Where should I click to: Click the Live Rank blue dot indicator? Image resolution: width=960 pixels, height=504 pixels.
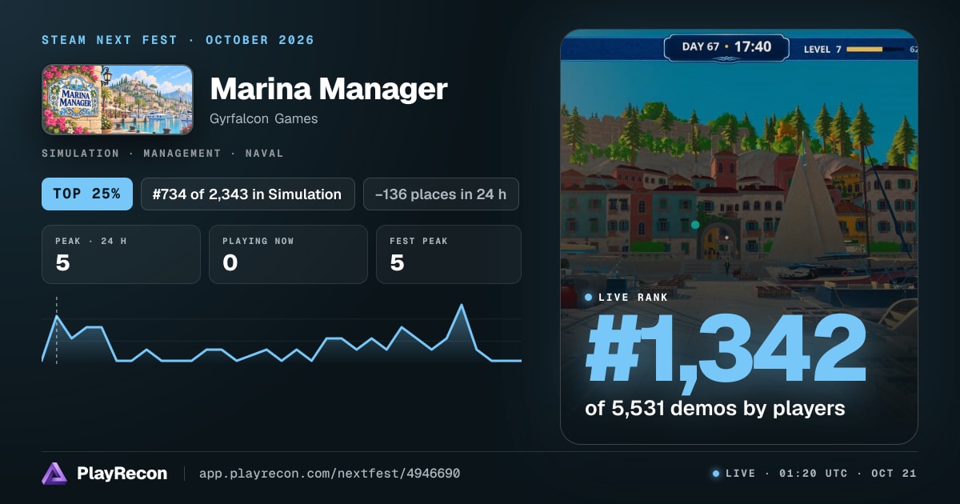pyautogui.click(x=589, y=297)
